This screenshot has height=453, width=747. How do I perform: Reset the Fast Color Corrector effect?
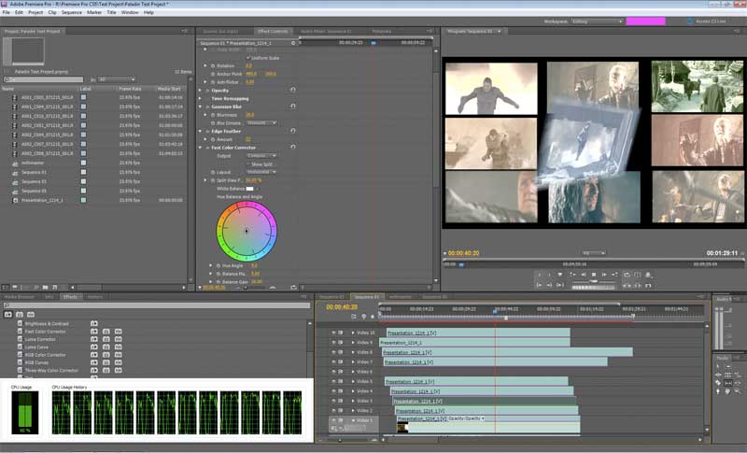(293, 148)
